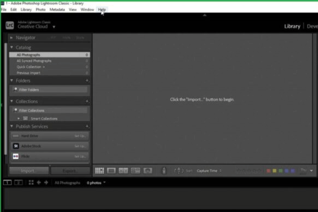Viewport: 318px width, 212px height.
Task: Expand the Smart Collections set
Action: click(19, 119)
